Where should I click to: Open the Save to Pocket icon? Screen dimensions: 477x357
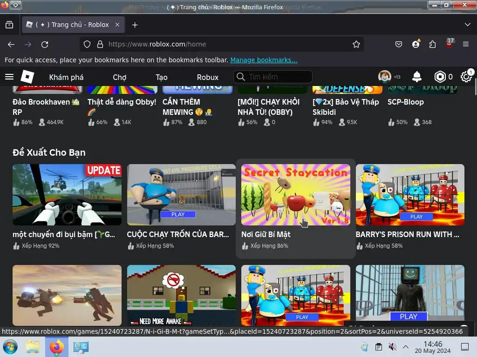click(x=399, y=44)
